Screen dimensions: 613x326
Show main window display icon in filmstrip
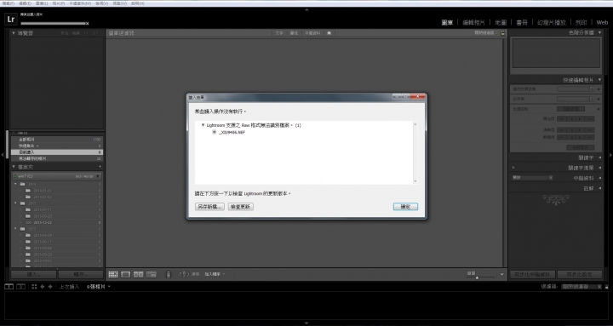[x=9, y=287]
